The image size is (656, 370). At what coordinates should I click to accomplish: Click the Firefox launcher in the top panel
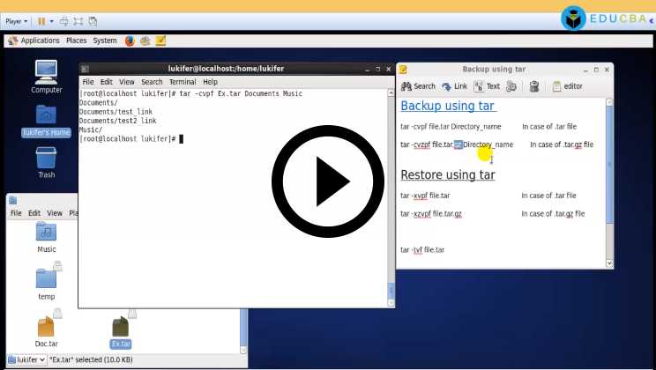[130, 41]
